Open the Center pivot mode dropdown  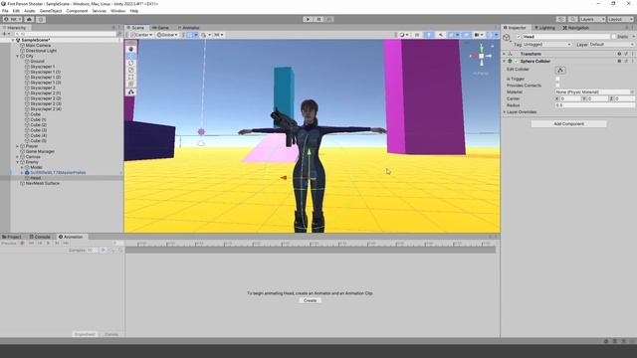click(x=141, y=35)
